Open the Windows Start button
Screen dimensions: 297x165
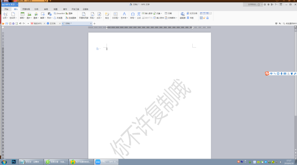[x=4, y=162]
